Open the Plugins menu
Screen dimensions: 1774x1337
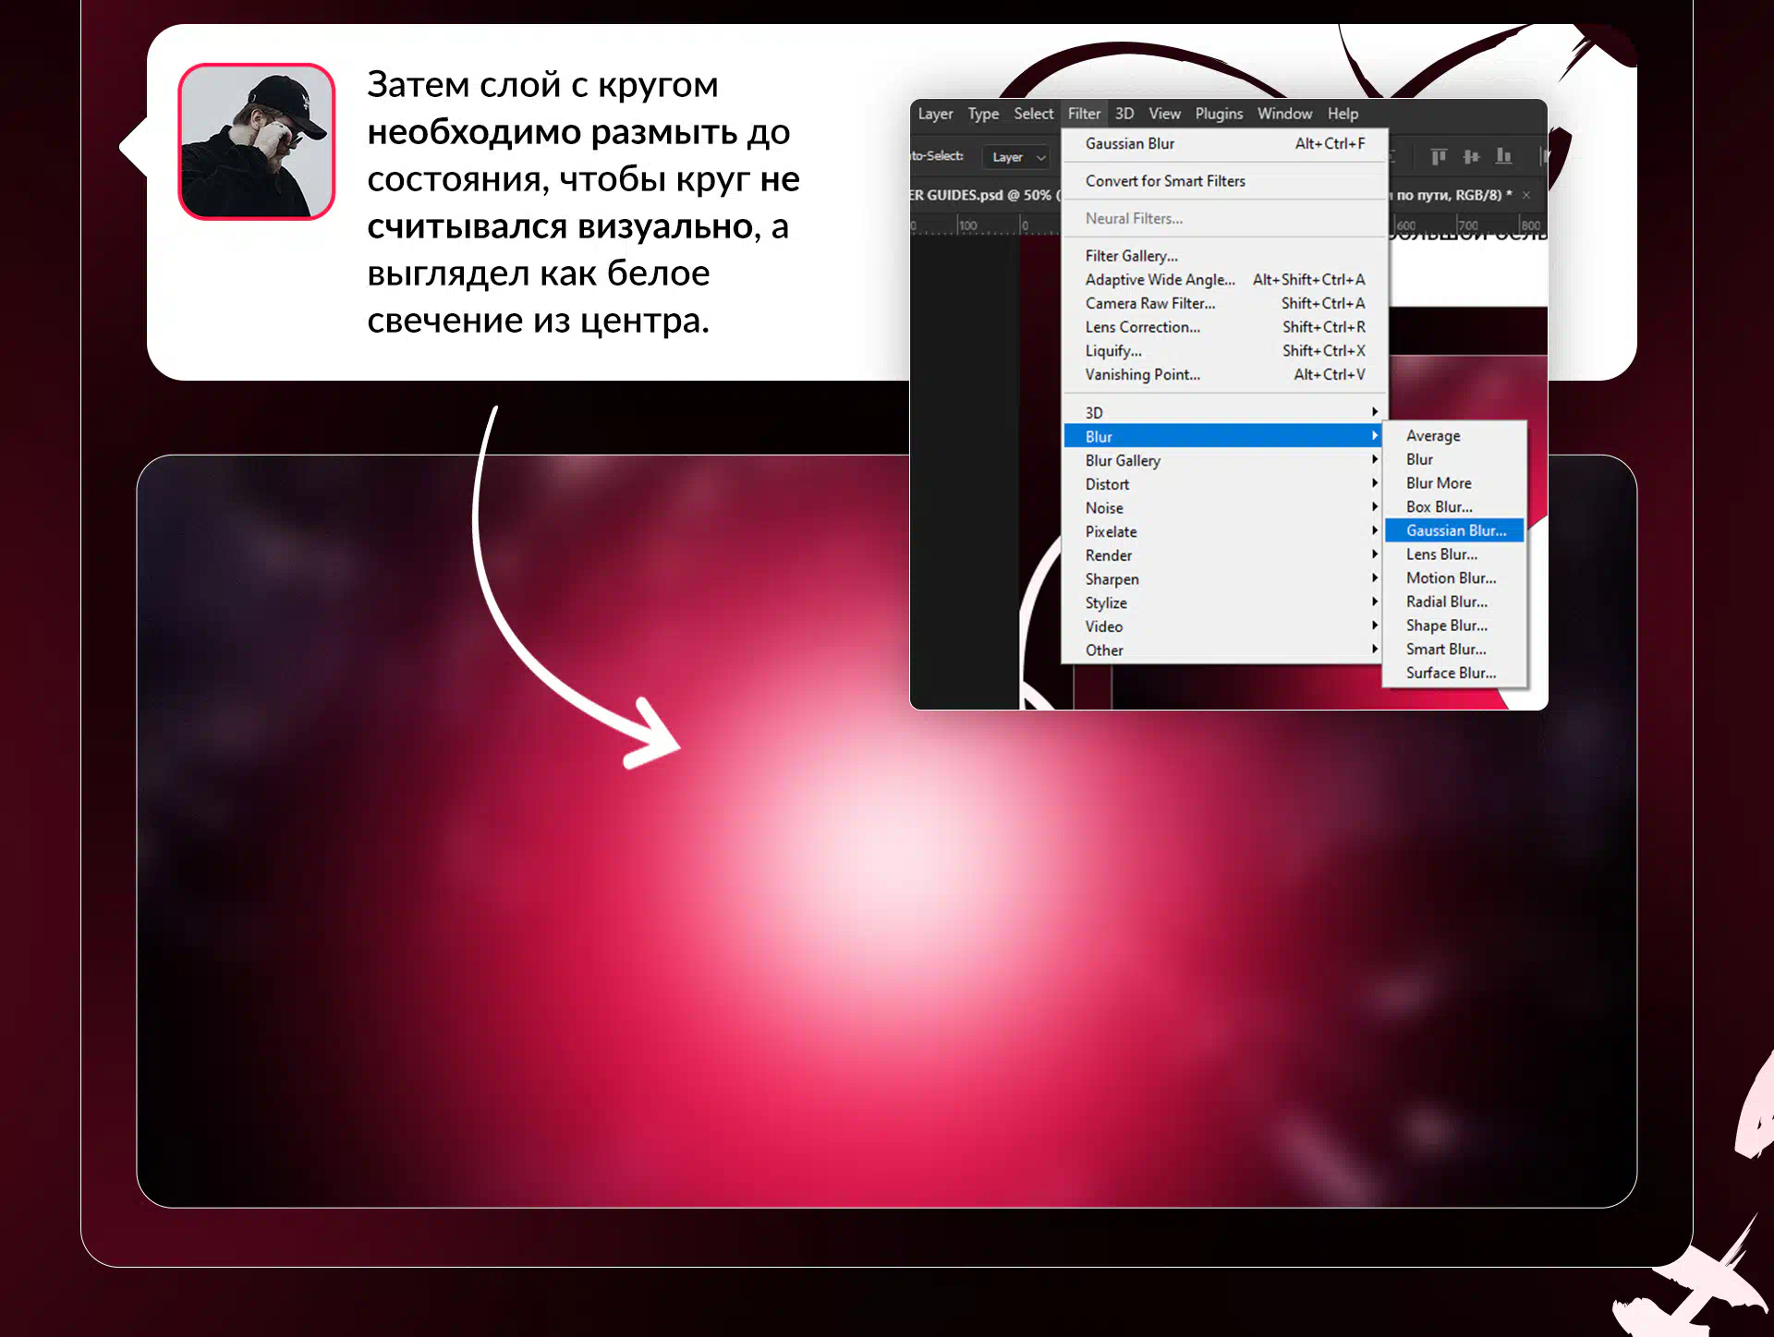[1218, 114]
